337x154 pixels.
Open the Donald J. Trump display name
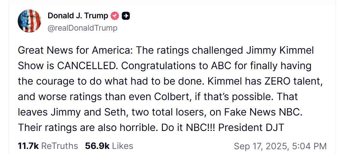78,16
